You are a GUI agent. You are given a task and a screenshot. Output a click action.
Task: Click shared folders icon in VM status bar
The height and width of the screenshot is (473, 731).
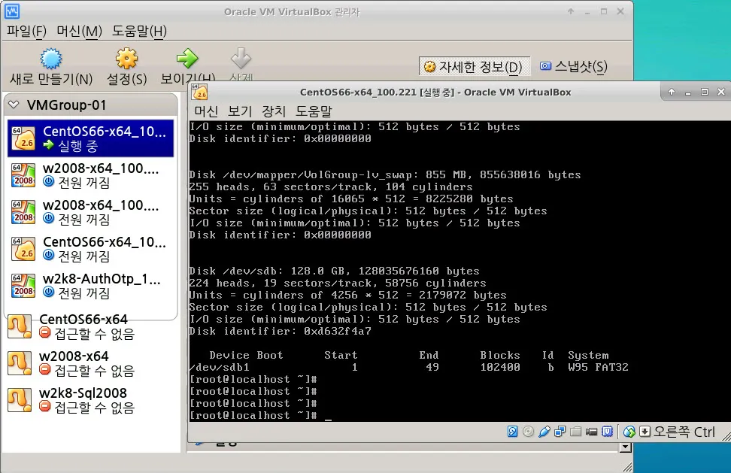tap(576, 432)
